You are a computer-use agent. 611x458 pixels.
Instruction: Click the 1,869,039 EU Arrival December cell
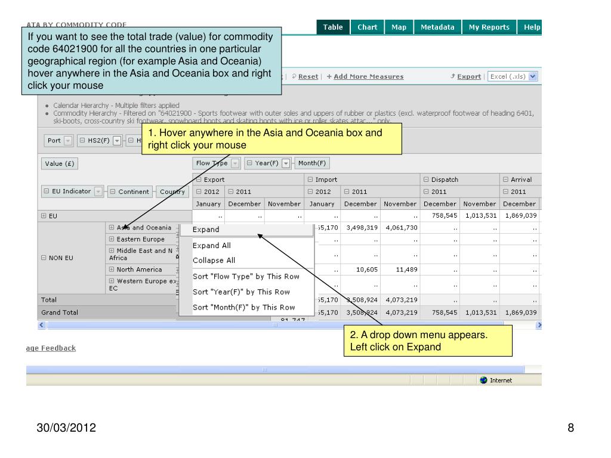pos(520,216)
